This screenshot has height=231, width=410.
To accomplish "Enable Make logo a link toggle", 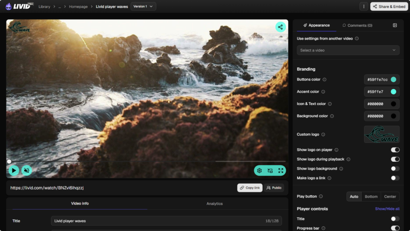I will 395,178.
